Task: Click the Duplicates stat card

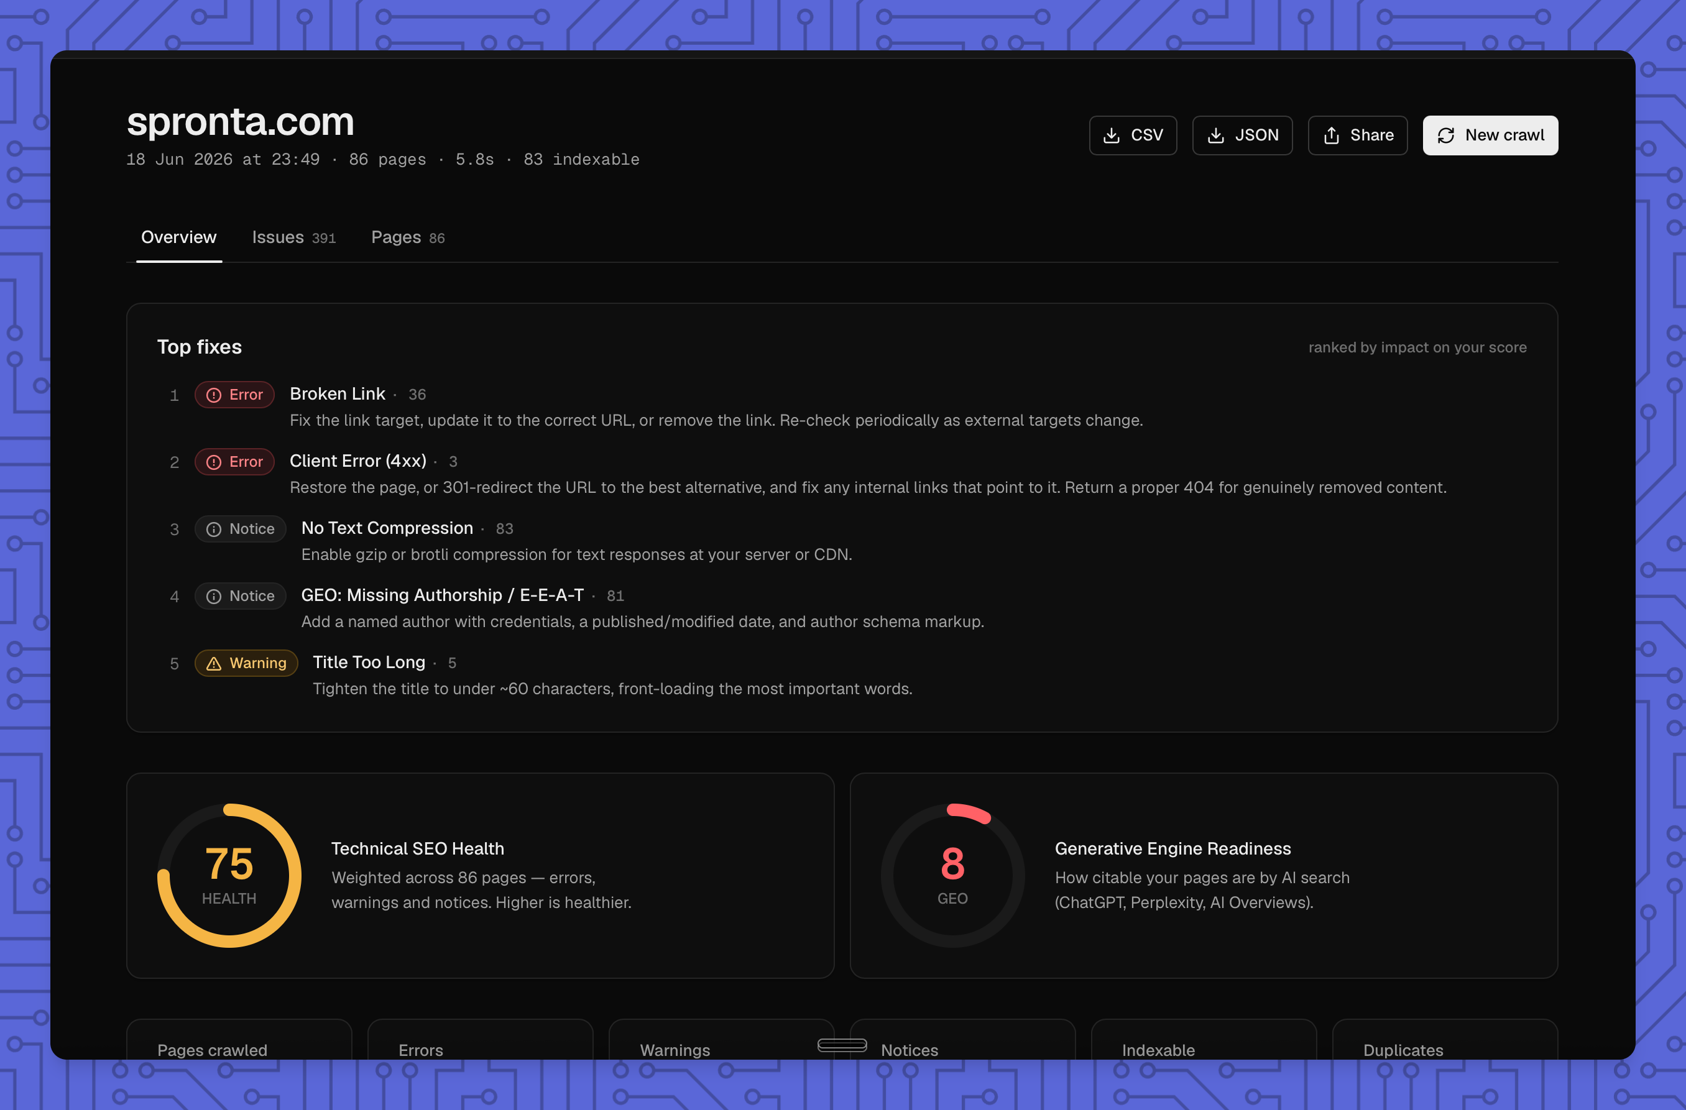Action: (1444, 1039)
